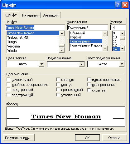Screen dimensions: 130x144
Task: Click the help question mark icon
Action: 118,5
